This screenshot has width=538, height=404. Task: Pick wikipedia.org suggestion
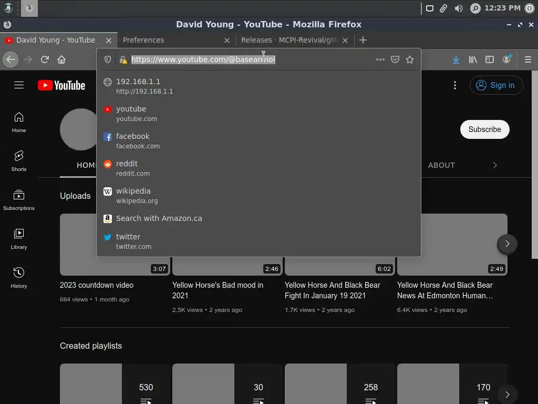click(258, 196)
